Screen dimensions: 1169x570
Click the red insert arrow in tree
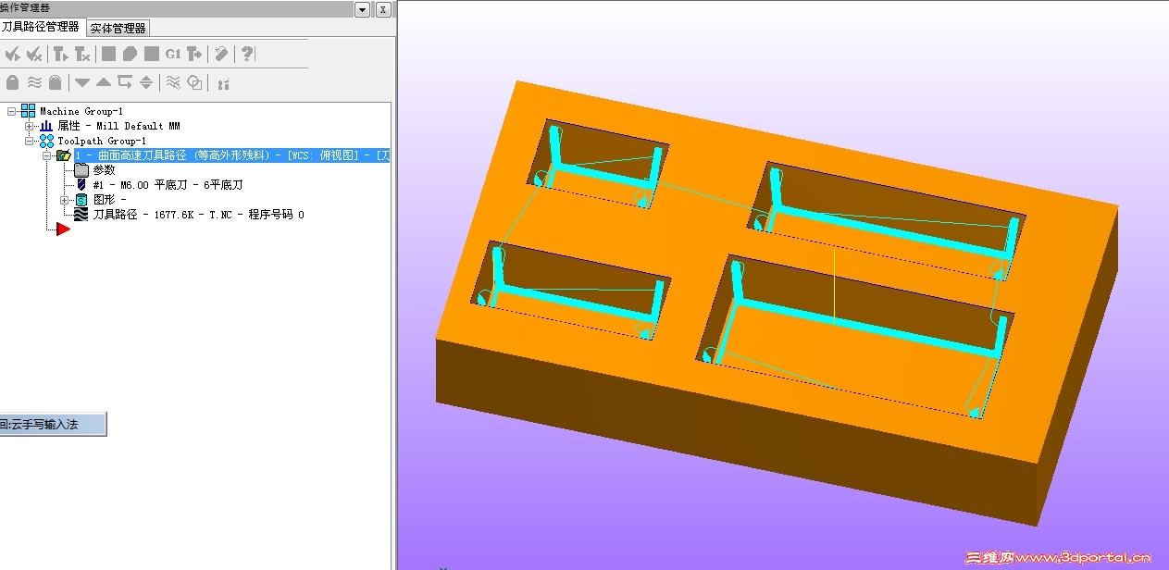(x=63, y=229)
